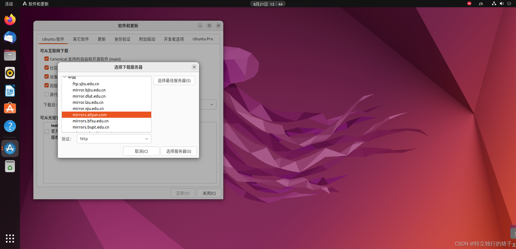Image resolution: width=516 pixels, height=249 pixels.
Task: Switch to the Ubuntu Software tab
Action: tap(53, 39)
